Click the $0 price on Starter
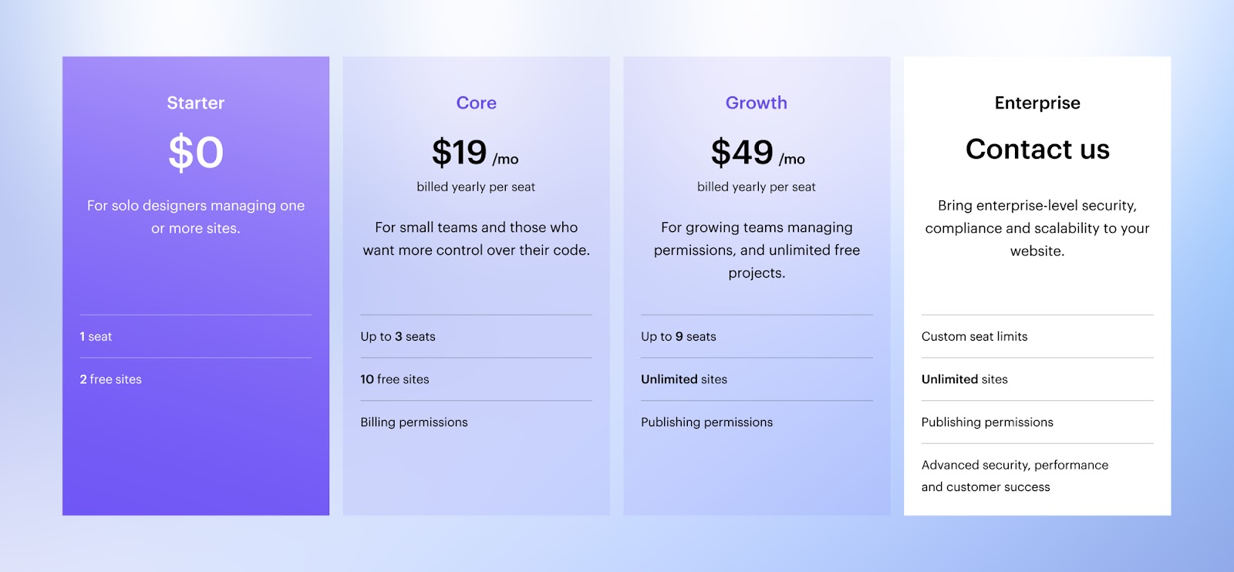 [196, 152]
